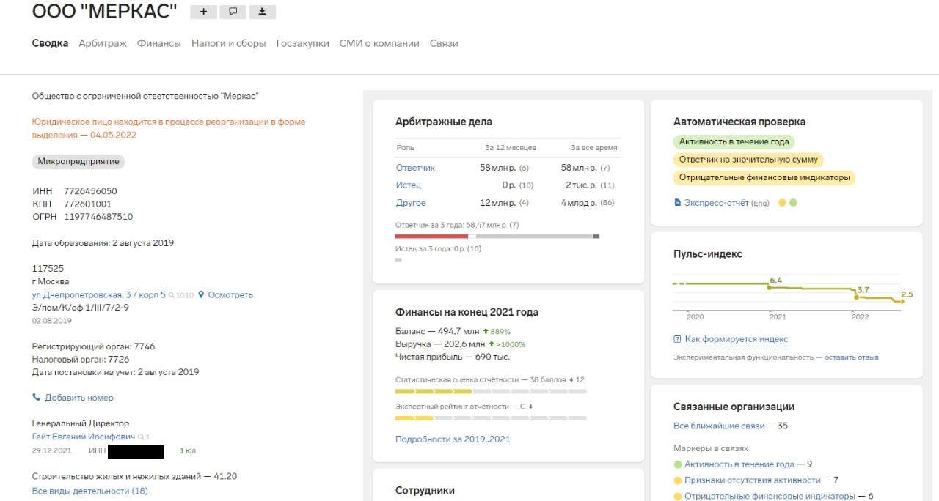939x501 pixels.
Task: Click the plus icon beside company name
Action: [x=203, y=12]
